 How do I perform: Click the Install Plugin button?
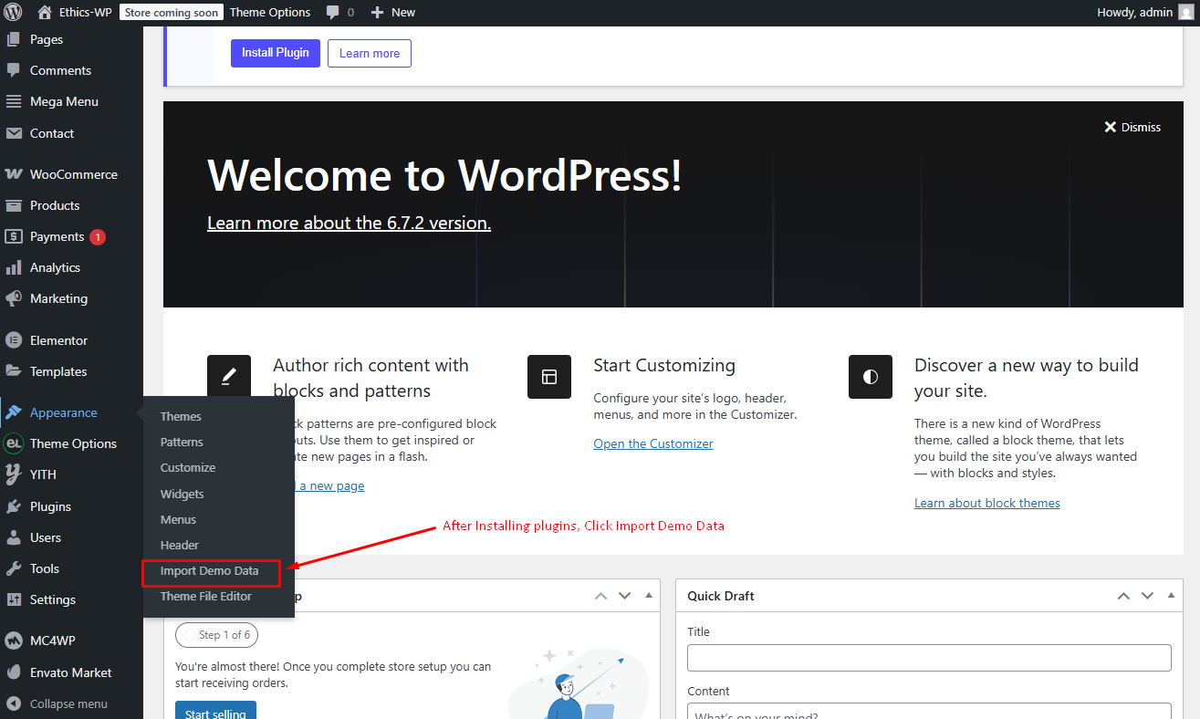(x=276, y=53)
